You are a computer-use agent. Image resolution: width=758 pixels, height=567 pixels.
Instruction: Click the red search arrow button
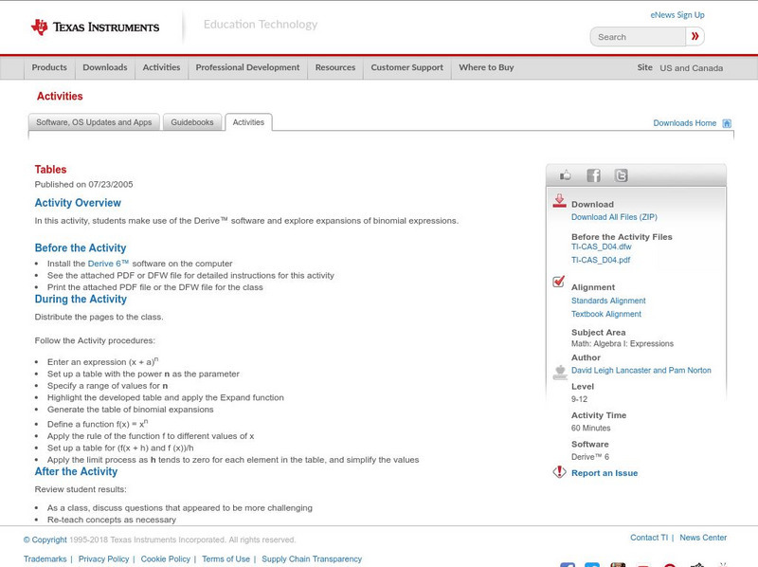pos(695,36)
